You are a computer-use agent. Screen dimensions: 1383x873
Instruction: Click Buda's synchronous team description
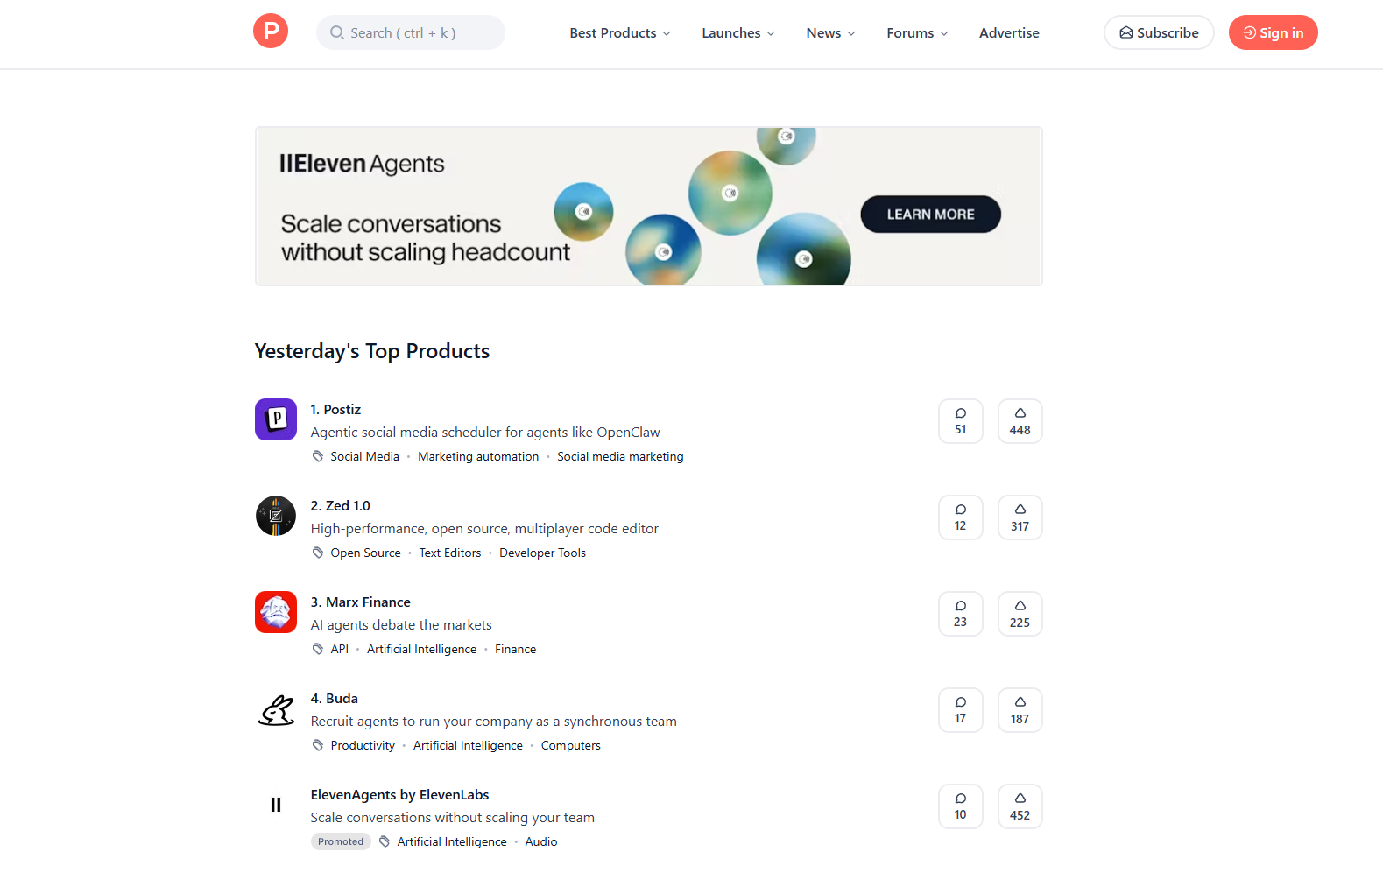pyautogui.click(x=493, y=721)
